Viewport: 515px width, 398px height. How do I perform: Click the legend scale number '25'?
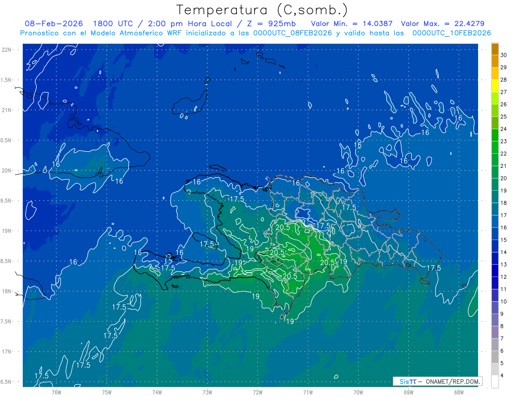point(504,116)
